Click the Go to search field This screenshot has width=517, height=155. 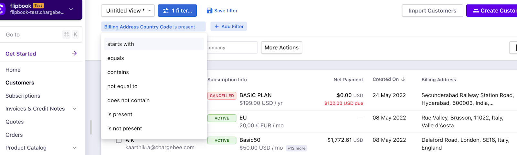32,34
